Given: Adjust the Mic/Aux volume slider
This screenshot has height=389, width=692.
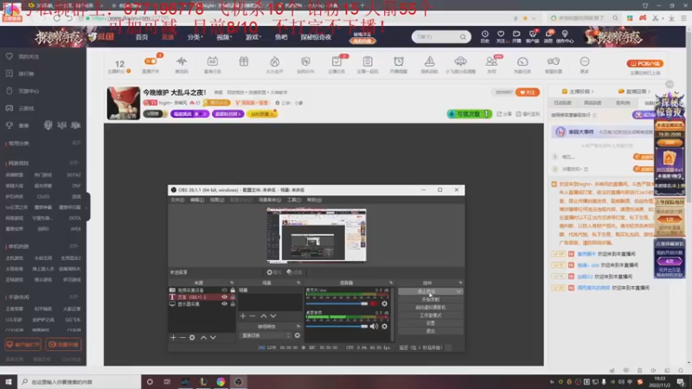Looking at the screenshot, I should (336, 303).
